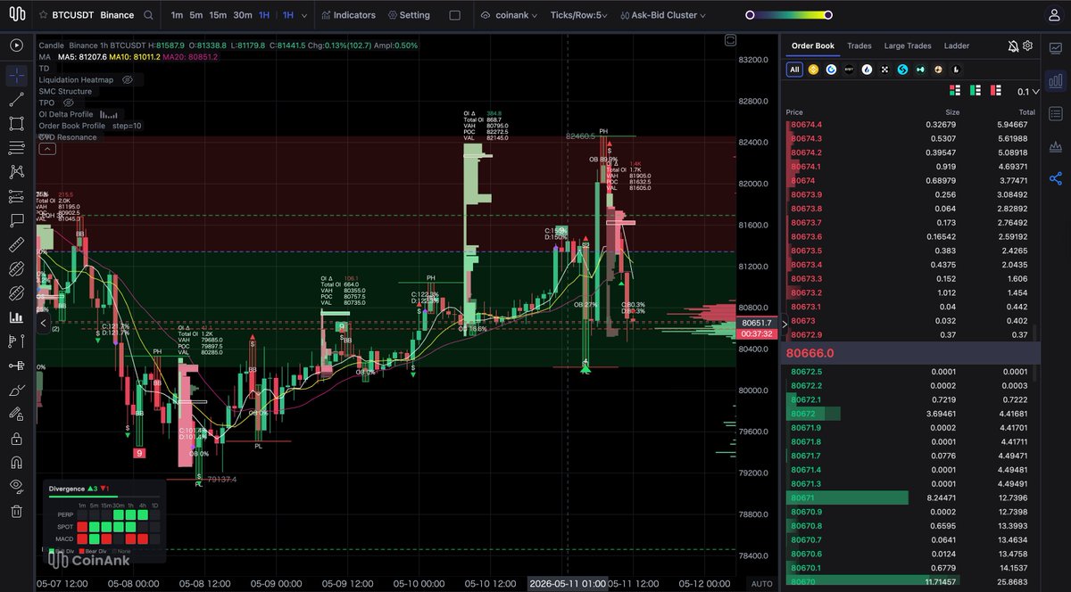Adjust the right handle of gradient slider
Screen dimensions: 1071x592
coord(828,15)
